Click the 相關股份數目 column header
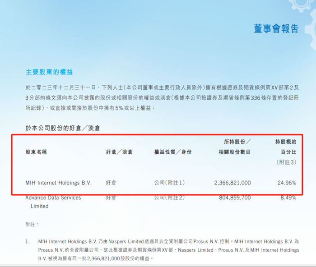 [x=235, y=152]
